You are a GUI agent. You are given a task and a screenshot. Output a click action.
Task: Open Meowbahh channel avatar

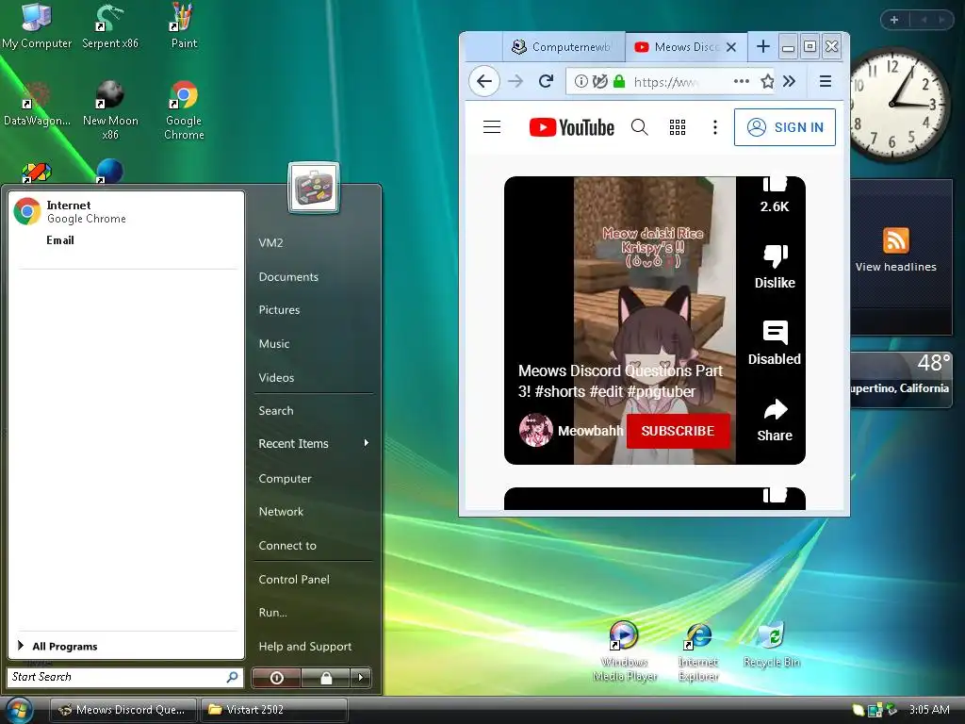[535, 430]
